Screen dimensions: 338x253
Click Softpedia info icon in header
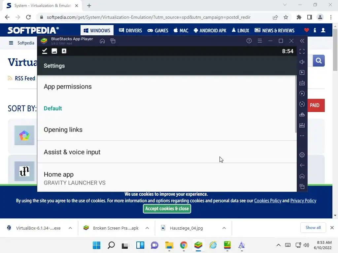point(315,30)
